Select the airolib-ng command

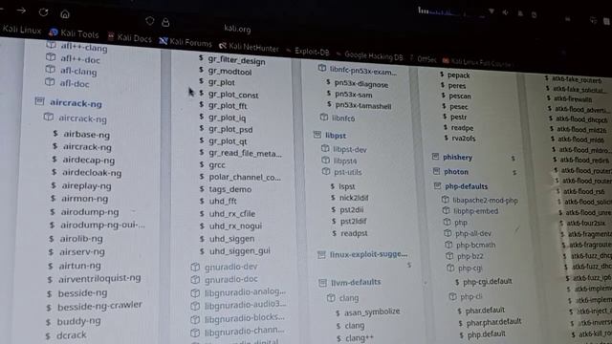(81, 238)
